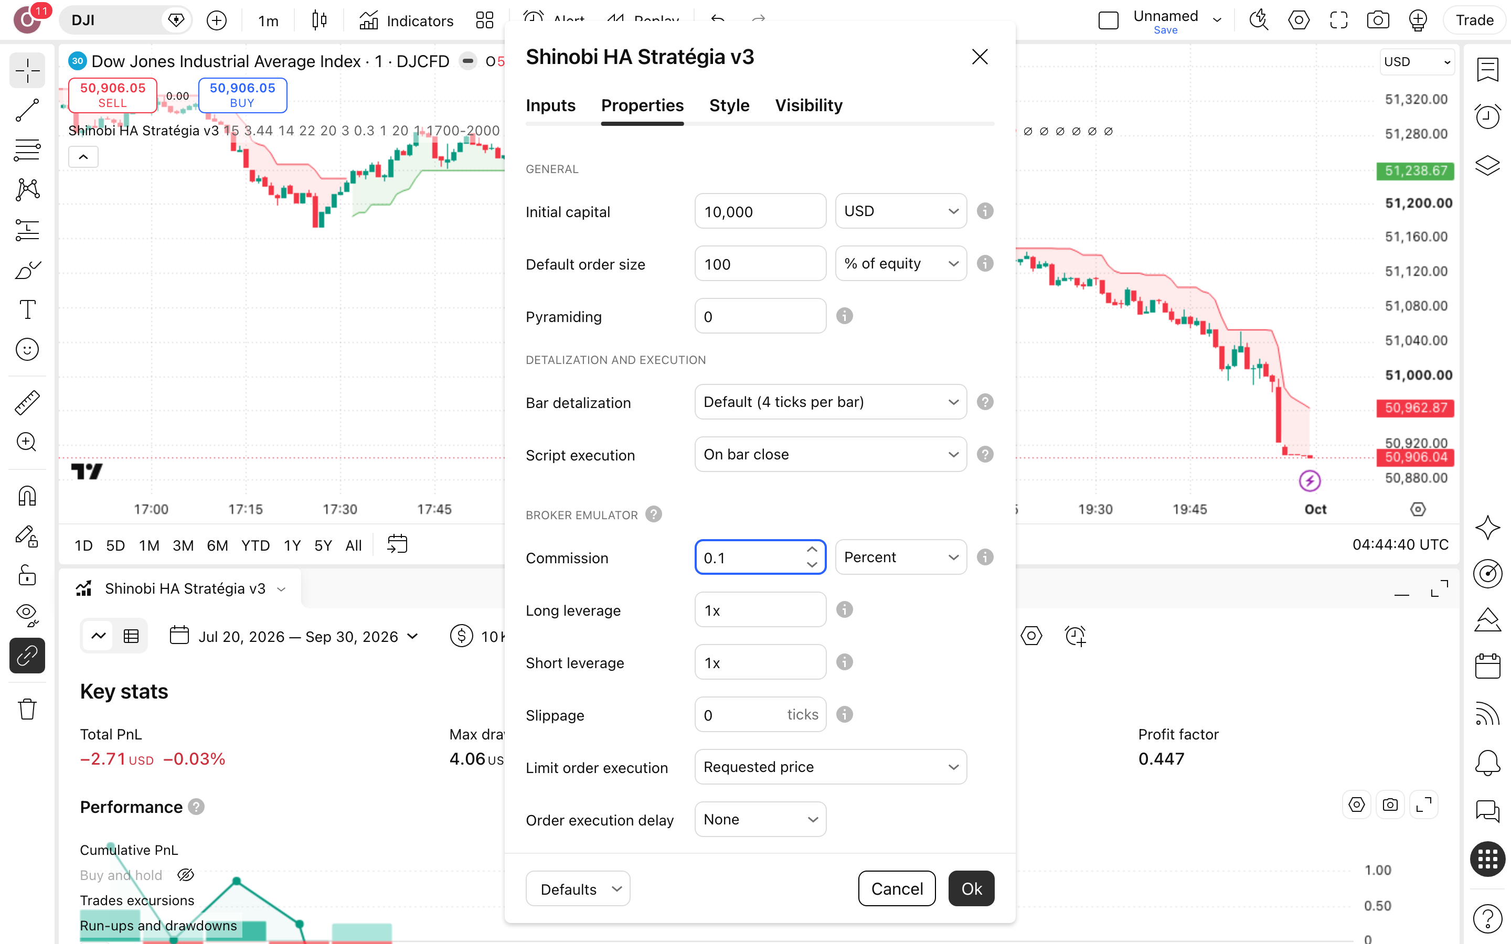Viewport: 1511px width, 944px height.
Task: Open the layout grid selector
Action: coord(485,20)
